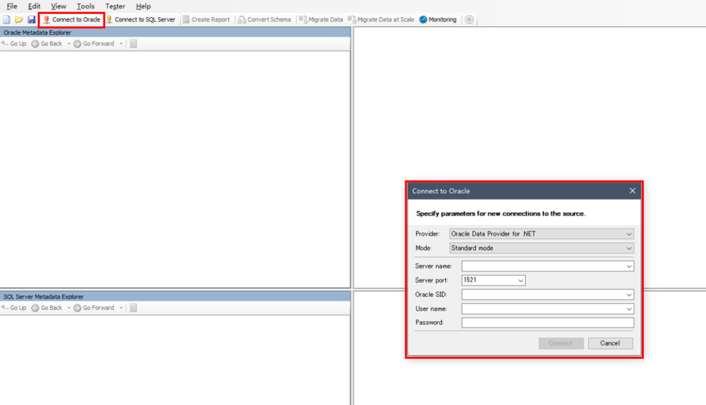Click Connect to Oracle in the toolbar
This screenshot has height=405, width=706.
[x=72, y=19]
